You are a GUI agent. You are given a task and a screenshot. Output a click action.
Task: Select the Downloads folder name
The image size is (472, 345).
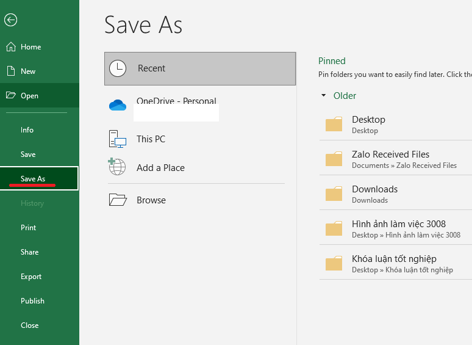[375, 189]
